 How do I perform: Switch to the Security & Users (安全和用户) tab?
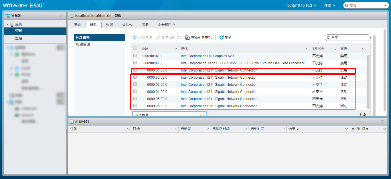click(x=166, y=25)
